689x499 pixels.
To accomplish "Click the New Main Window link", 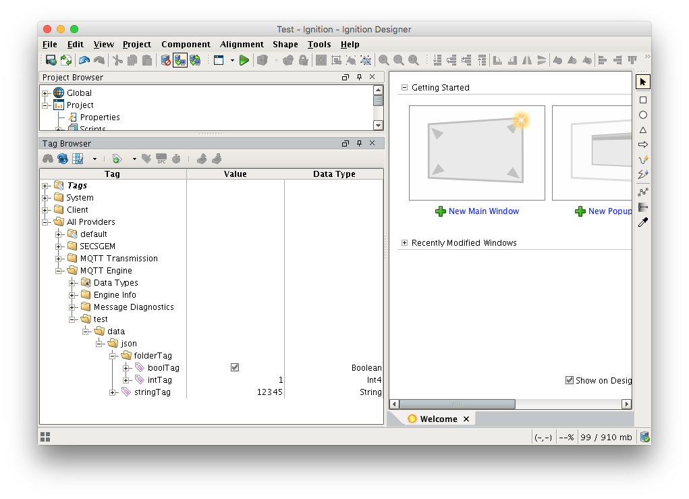I will click(483, 211).
